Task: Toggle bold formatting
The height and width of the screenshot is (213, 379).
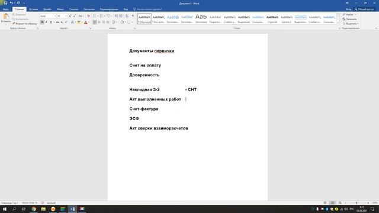Action: (x=42, y=22)
